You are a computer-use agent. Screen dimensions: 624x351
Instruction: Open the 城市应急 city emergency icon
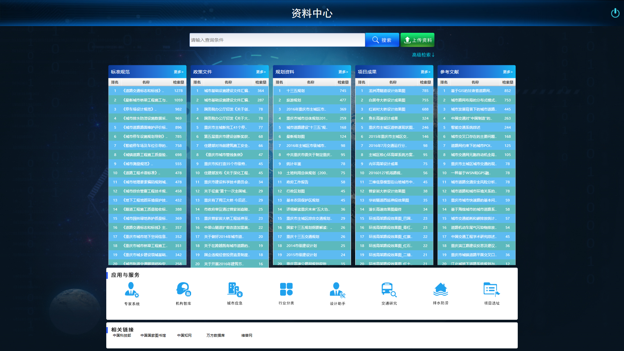coord(235,289)
